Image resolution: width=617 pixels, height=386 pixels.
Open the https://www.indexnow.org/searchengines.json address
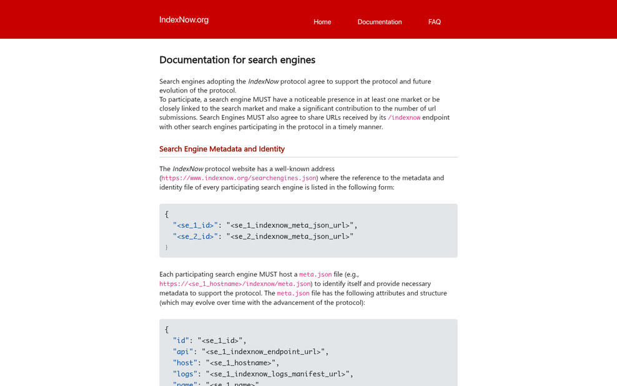tap(239, 178)
